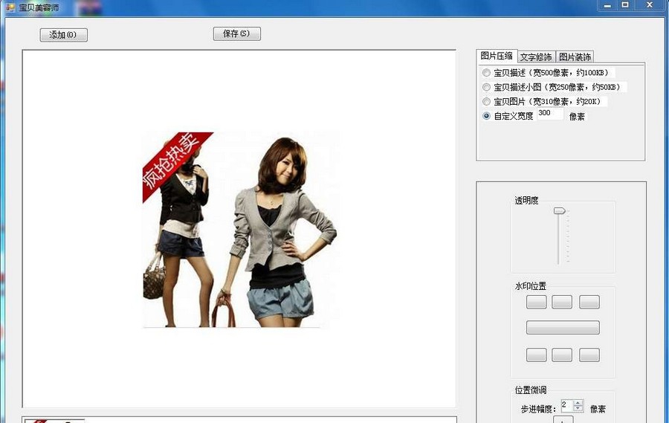The image size is (669, 423).
Task: Click the 步进幅度 value field
Action: (x=567, y=405)
